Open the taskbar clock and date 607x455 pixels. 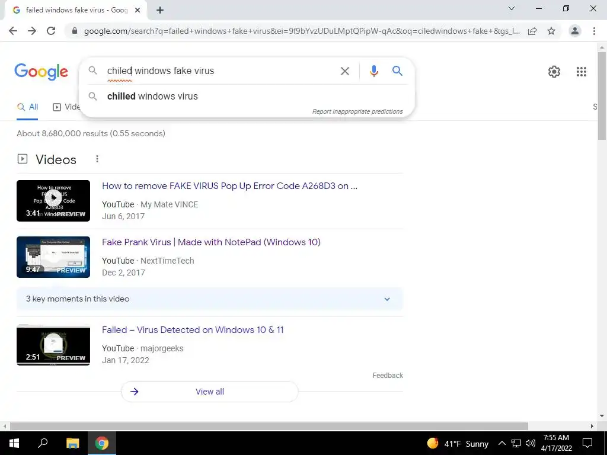(556, 443)
